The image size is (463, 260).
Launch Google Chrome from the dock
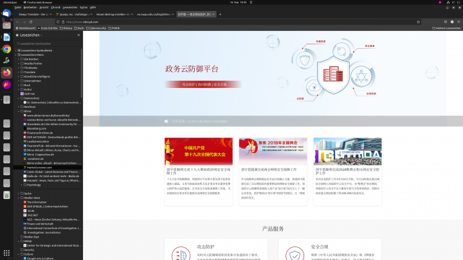(6, 49)
